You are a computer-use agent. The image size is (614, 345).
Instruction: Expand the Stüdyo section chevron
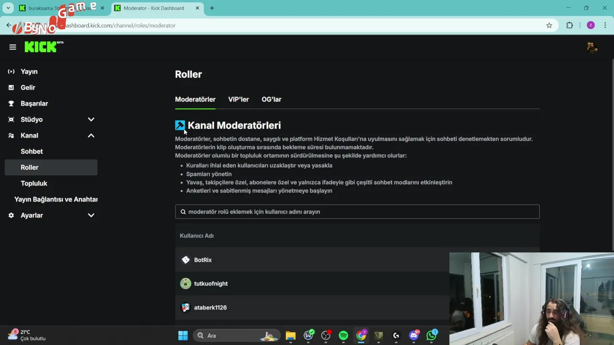coord(91,119)
